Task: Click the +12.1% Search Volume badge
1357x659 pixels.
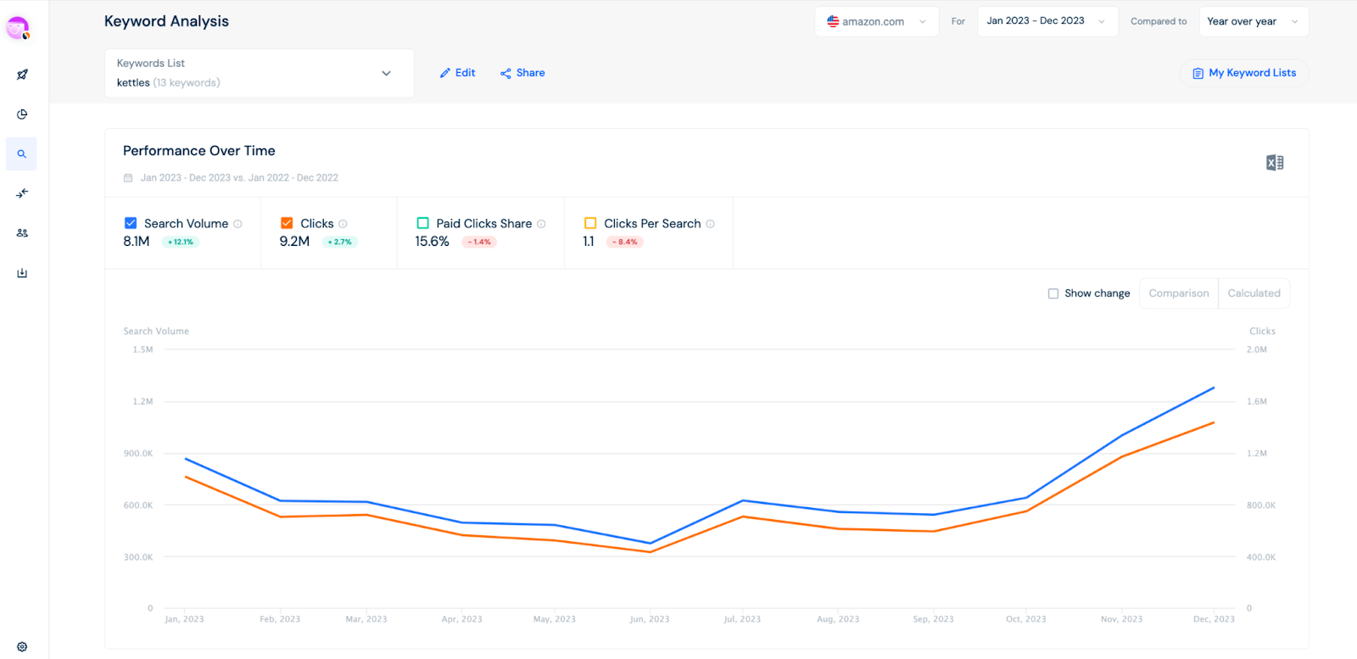Action: [x=181, y=242]
